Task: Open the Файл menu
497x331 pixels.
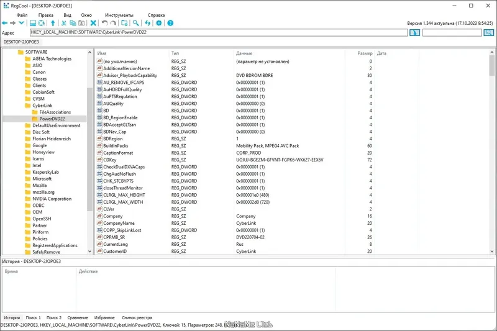Action: 22,15
